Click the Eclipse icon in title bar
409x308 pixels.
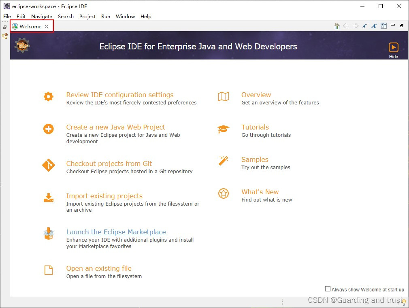tap(6, 6)
